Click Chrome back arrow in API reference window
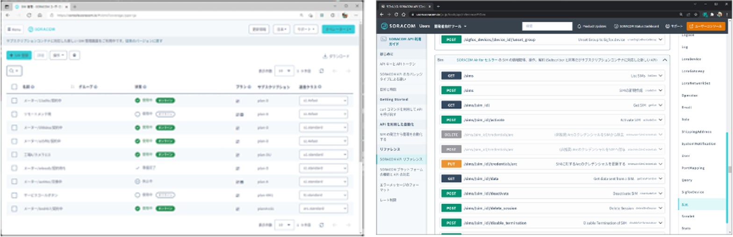 pos(382,14)
